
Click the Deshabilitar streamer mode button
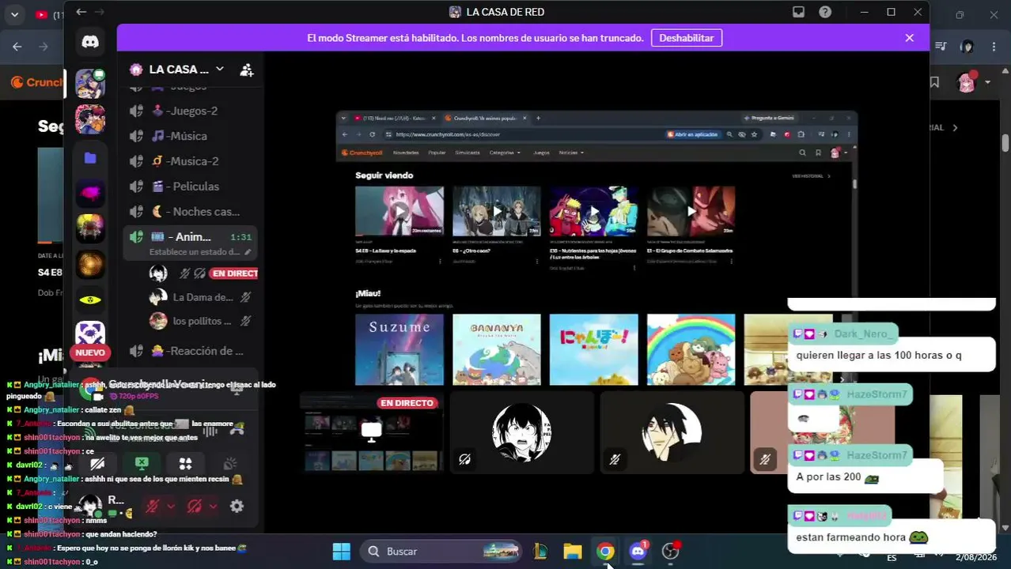(x=686, y=38)
